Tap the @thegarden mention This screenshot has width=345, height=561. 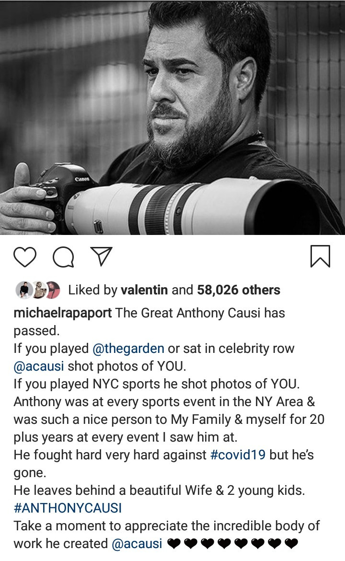tap(128, 349)
